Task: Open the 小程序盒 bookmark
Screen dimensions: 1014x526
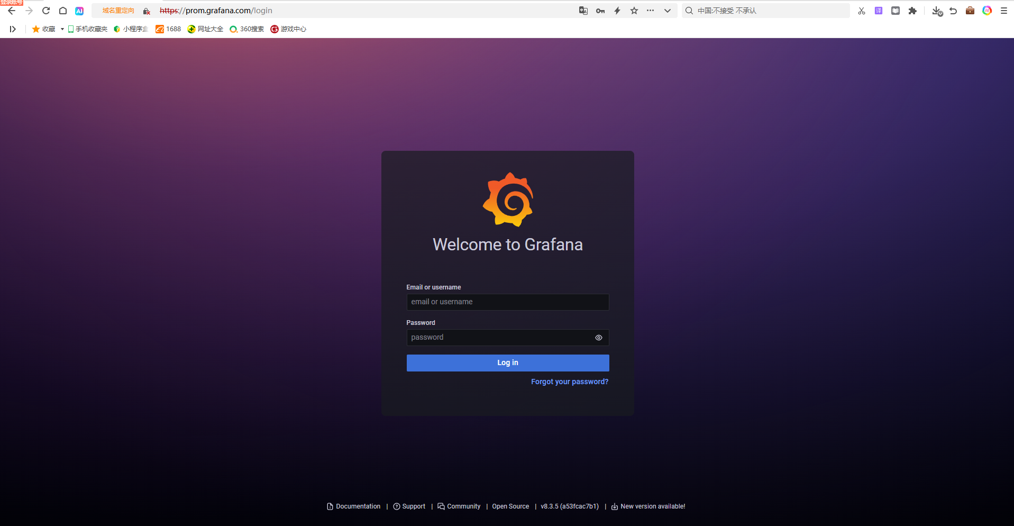Action: click(131, 29)
